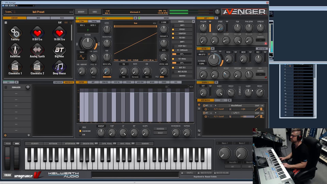Image resolution: width=327 pixels, height=184 pixels.
Task: Click the Init Preset name field
Action: [x=38, y=12]
